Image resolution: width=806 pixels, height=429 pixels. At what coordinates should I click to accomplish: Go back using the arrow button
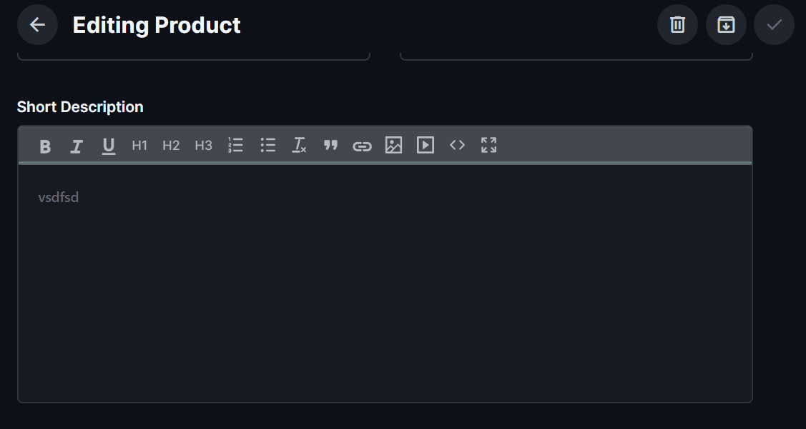click(x=37, y=24)
